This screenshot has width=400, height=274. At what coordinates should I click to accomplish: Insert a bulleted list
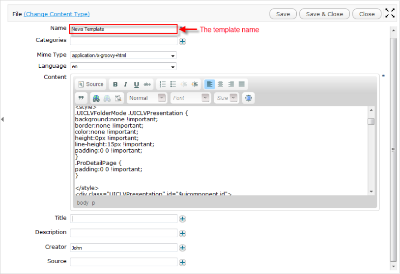tap(173, 84)
